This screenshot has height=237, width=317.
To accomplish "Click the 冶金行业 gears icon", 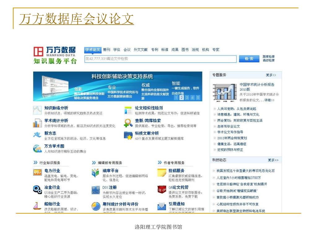I will tap(37, 189).
